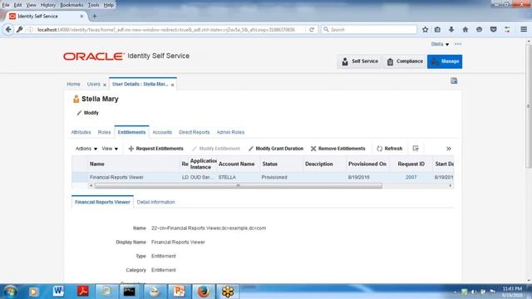Click the page vertical scrollbar
Screen dimensions: 532x299
point(529,105)
